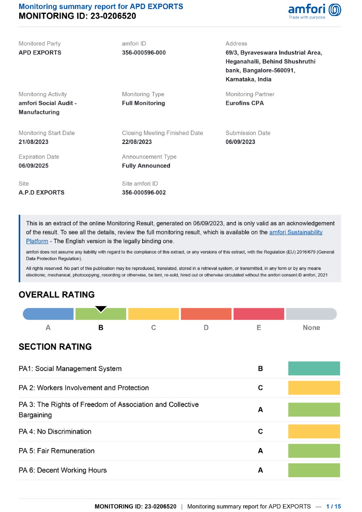Select the 'PA1: Social Management System' row label
Screen dimensions: 362x512
click(70, 369)
